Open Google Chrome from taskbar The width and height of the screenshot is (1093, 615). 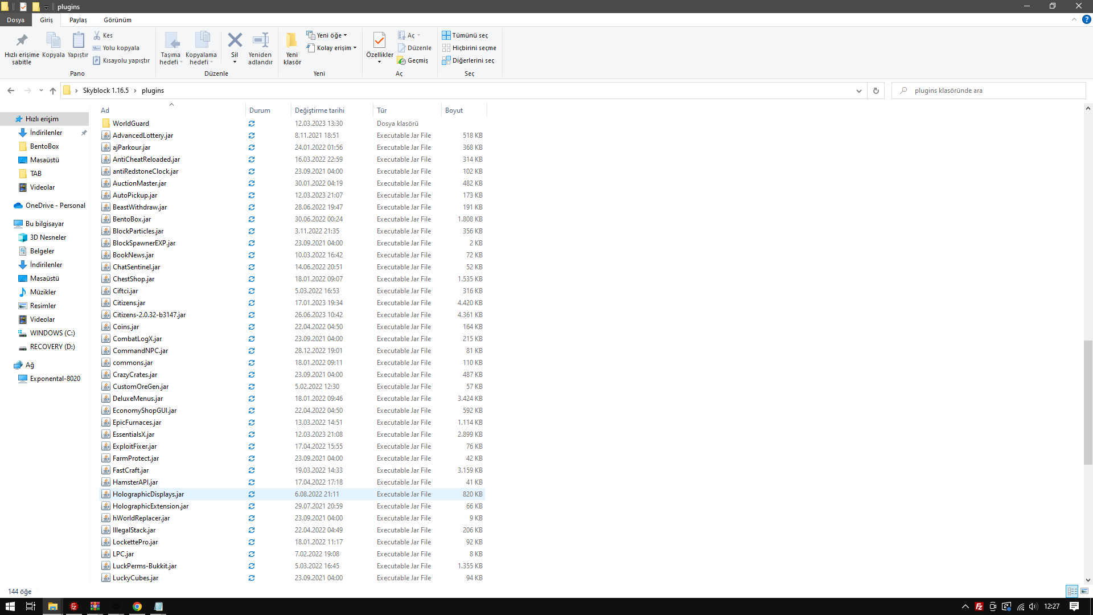137,606
